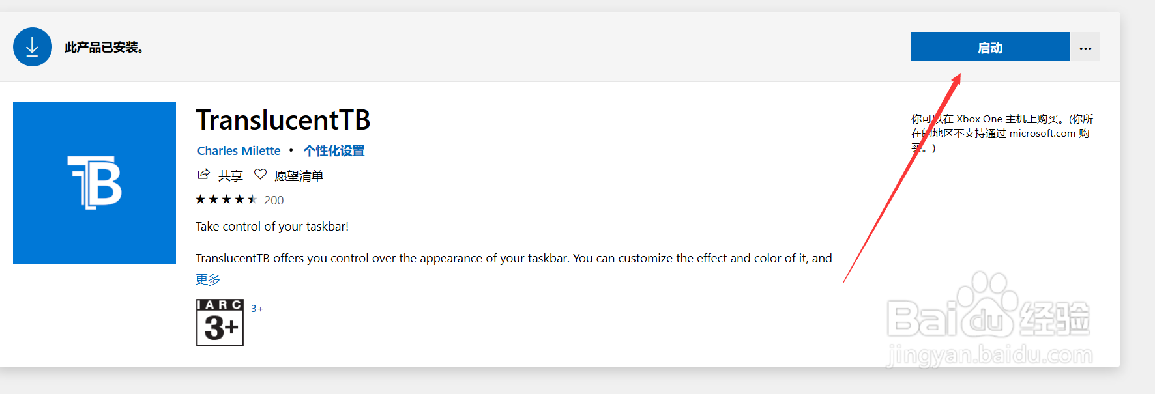Click the five-star rating row

point(226,200)
